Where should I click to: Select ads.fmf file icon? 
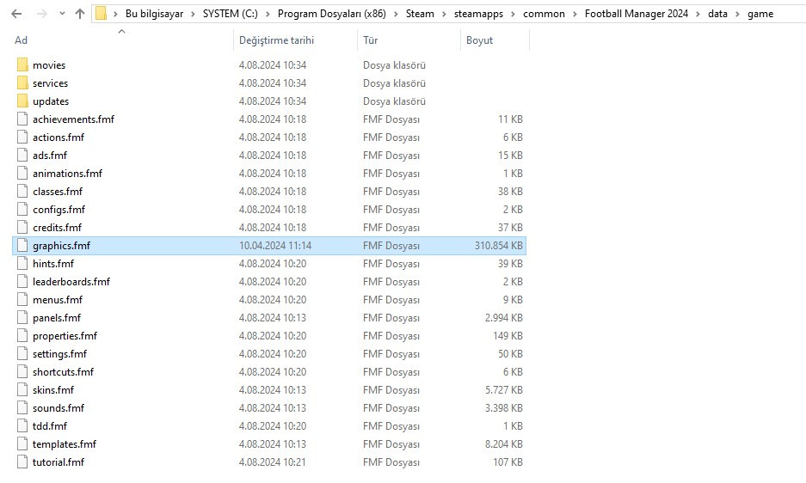(x=22, y=155)
